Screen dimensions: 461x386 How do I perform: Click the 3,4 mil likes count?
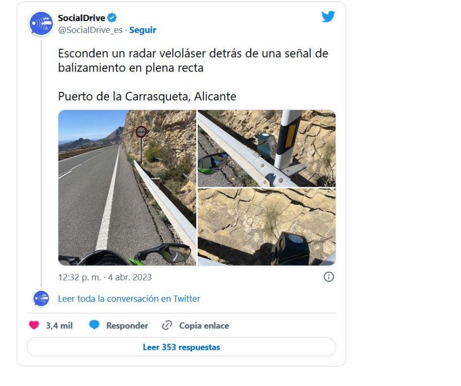tap(59, 325)
